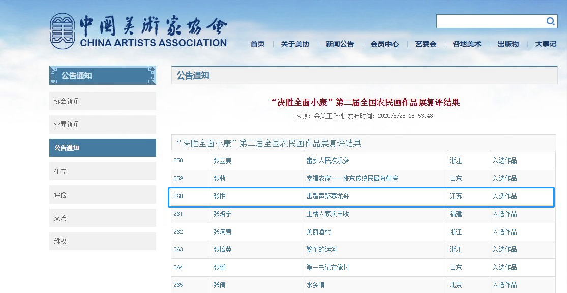Click artist name 张琳 in row 260

[219, 197]
